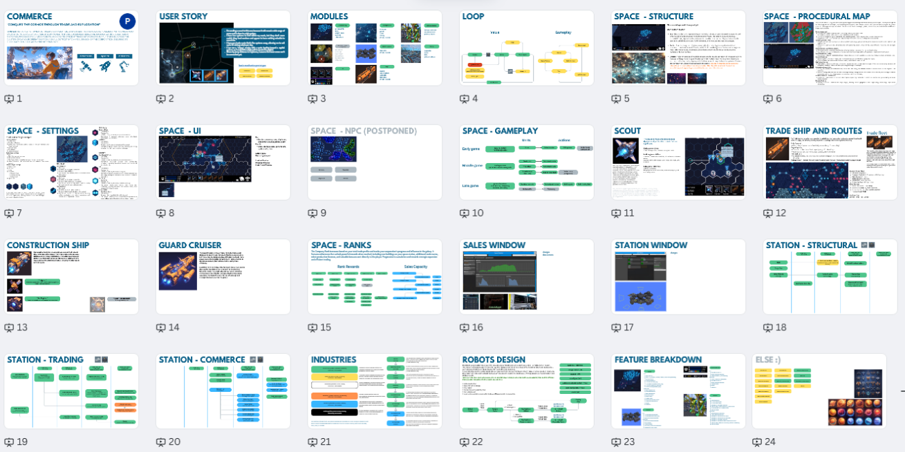Click the frame icon under USER STORY
905x452 pixels.
[x=161, y=99]
